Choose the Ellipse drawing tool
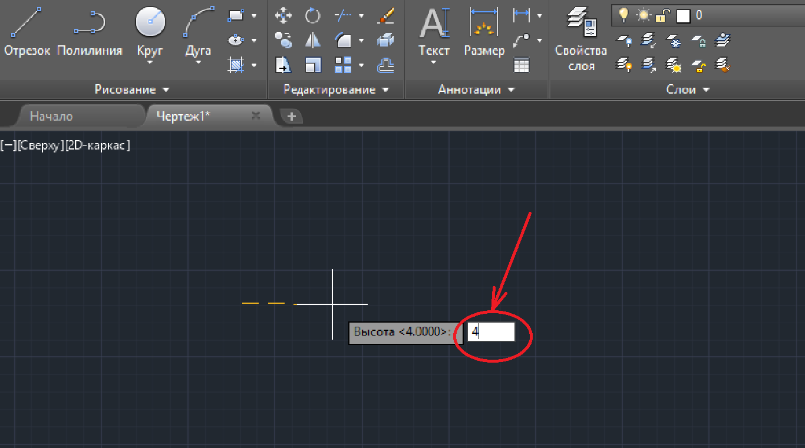The height and width of the screenshot is (448, 805). (x=236, y=40)
